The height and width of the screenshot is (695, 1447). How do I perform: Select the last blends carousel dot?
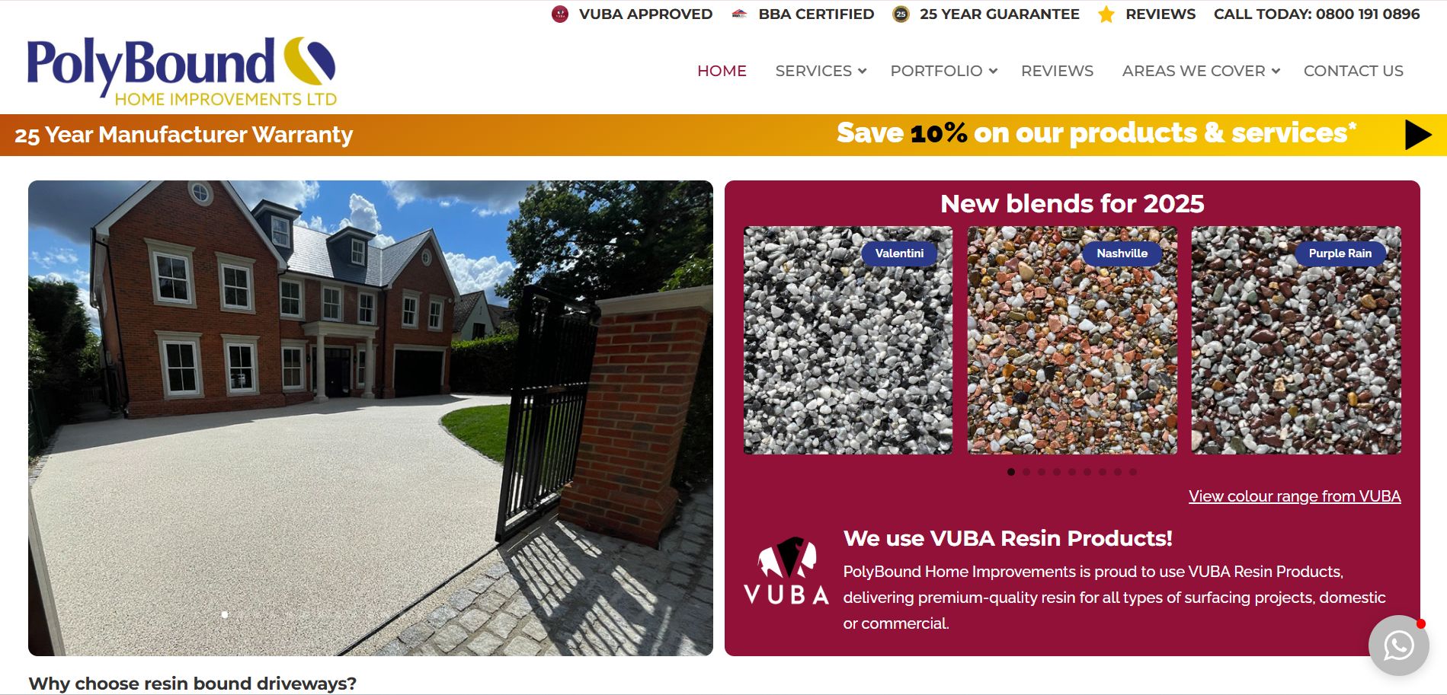coord(1133,472)
